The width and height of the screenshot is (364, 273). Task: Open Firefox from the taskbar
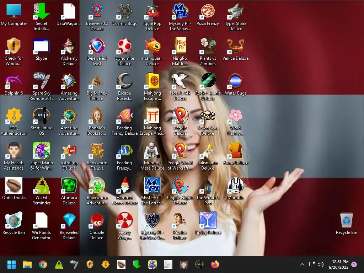[215, 264]
